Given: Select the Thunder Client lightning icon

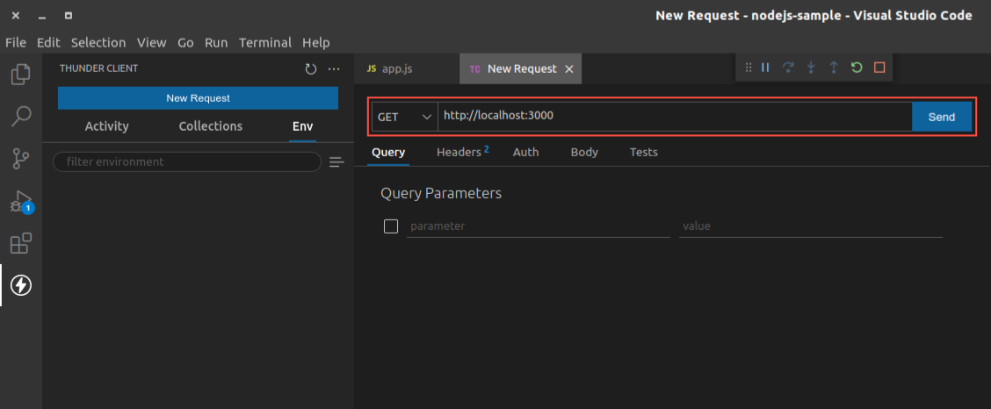Looking at the screenshot, I should [x=21, y=285].
